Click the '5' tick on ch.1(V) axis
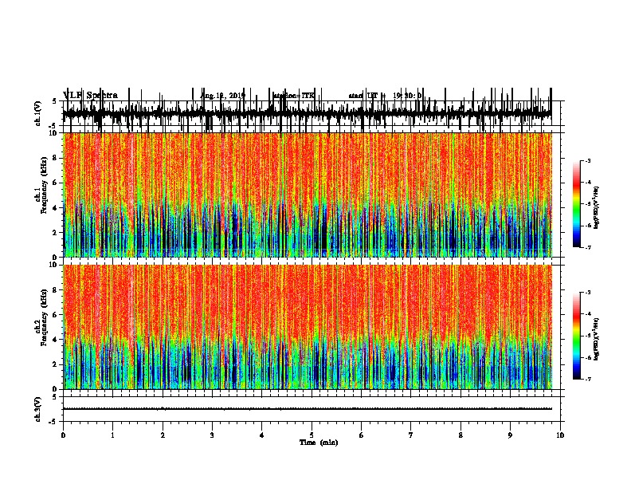 pyautogui.click(x=55, y=101)
